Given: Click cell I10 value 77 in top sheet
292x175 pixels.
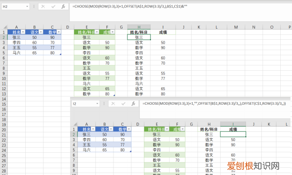Looking at the screenshot, I should (x=163, y=79).
